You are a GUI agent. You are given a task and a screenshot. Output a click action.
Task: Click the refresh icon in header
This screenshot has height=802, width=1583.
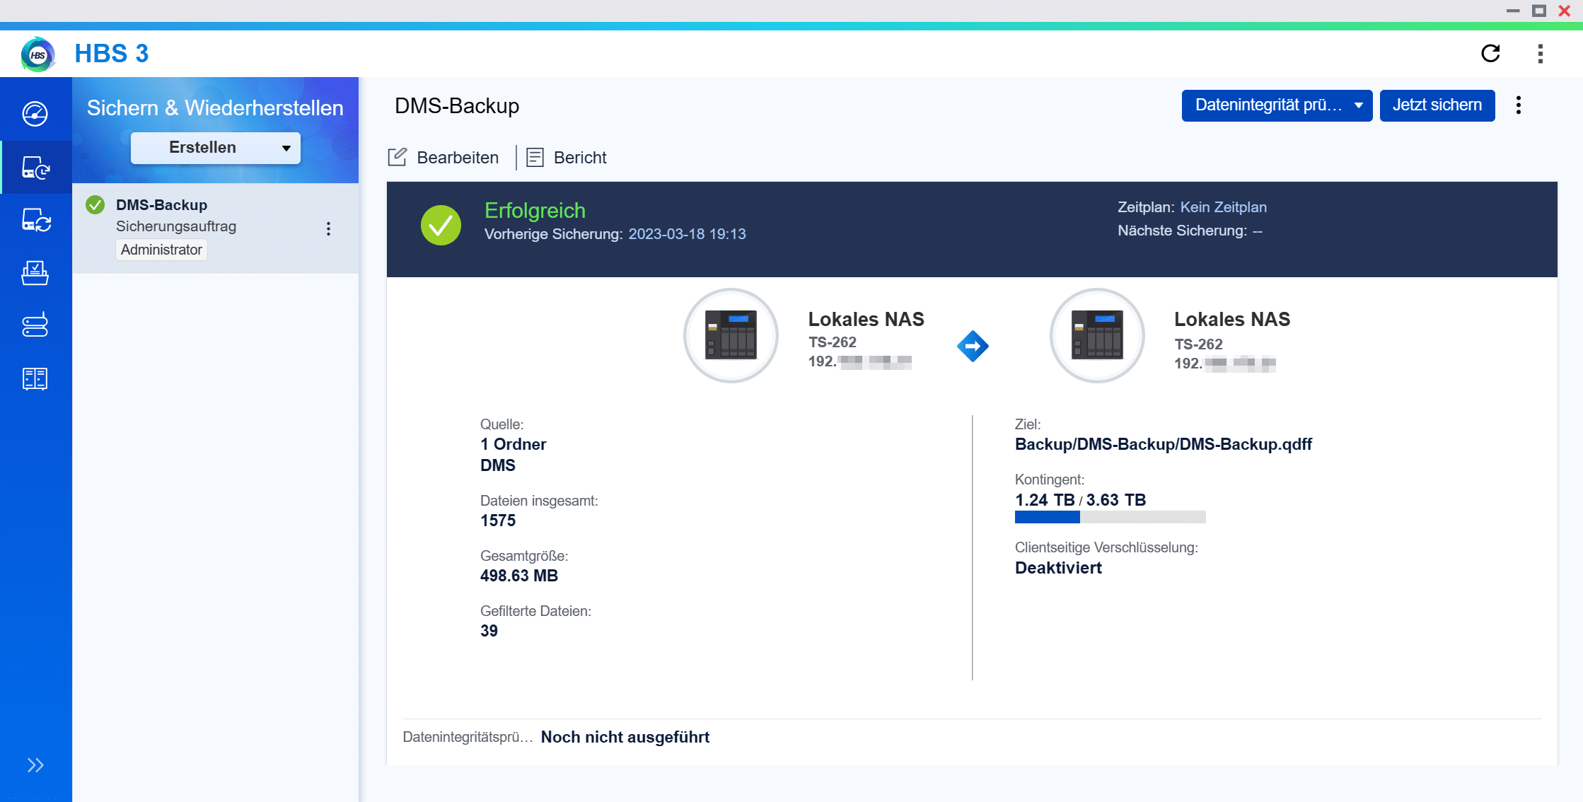tap(1490, 54)
